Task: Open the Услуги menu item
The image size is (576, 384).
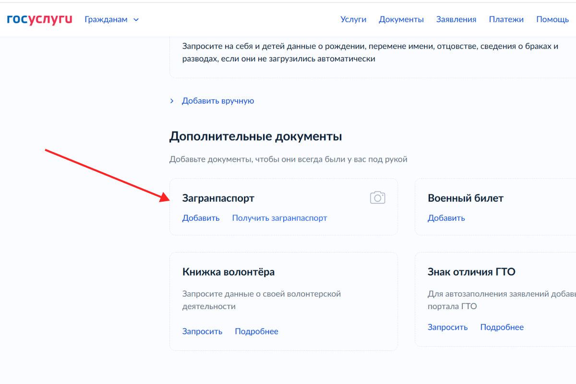Action: tap(353, 20)
